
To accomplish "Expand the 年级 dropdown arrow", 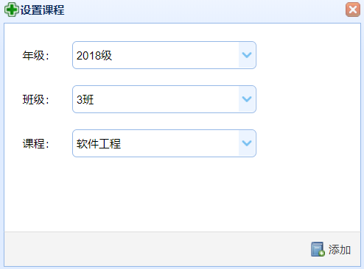I will point(247,55).
